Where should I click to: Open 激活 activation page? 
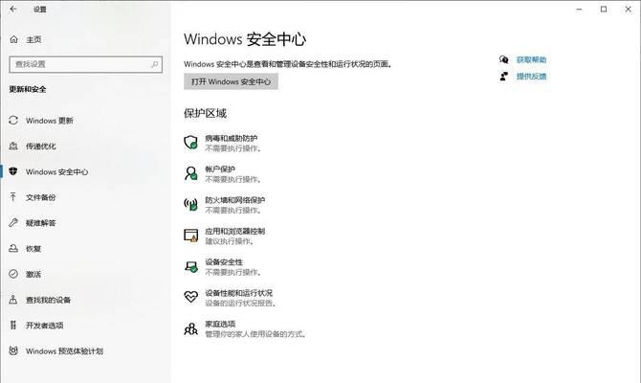click(x=33, y=274)
